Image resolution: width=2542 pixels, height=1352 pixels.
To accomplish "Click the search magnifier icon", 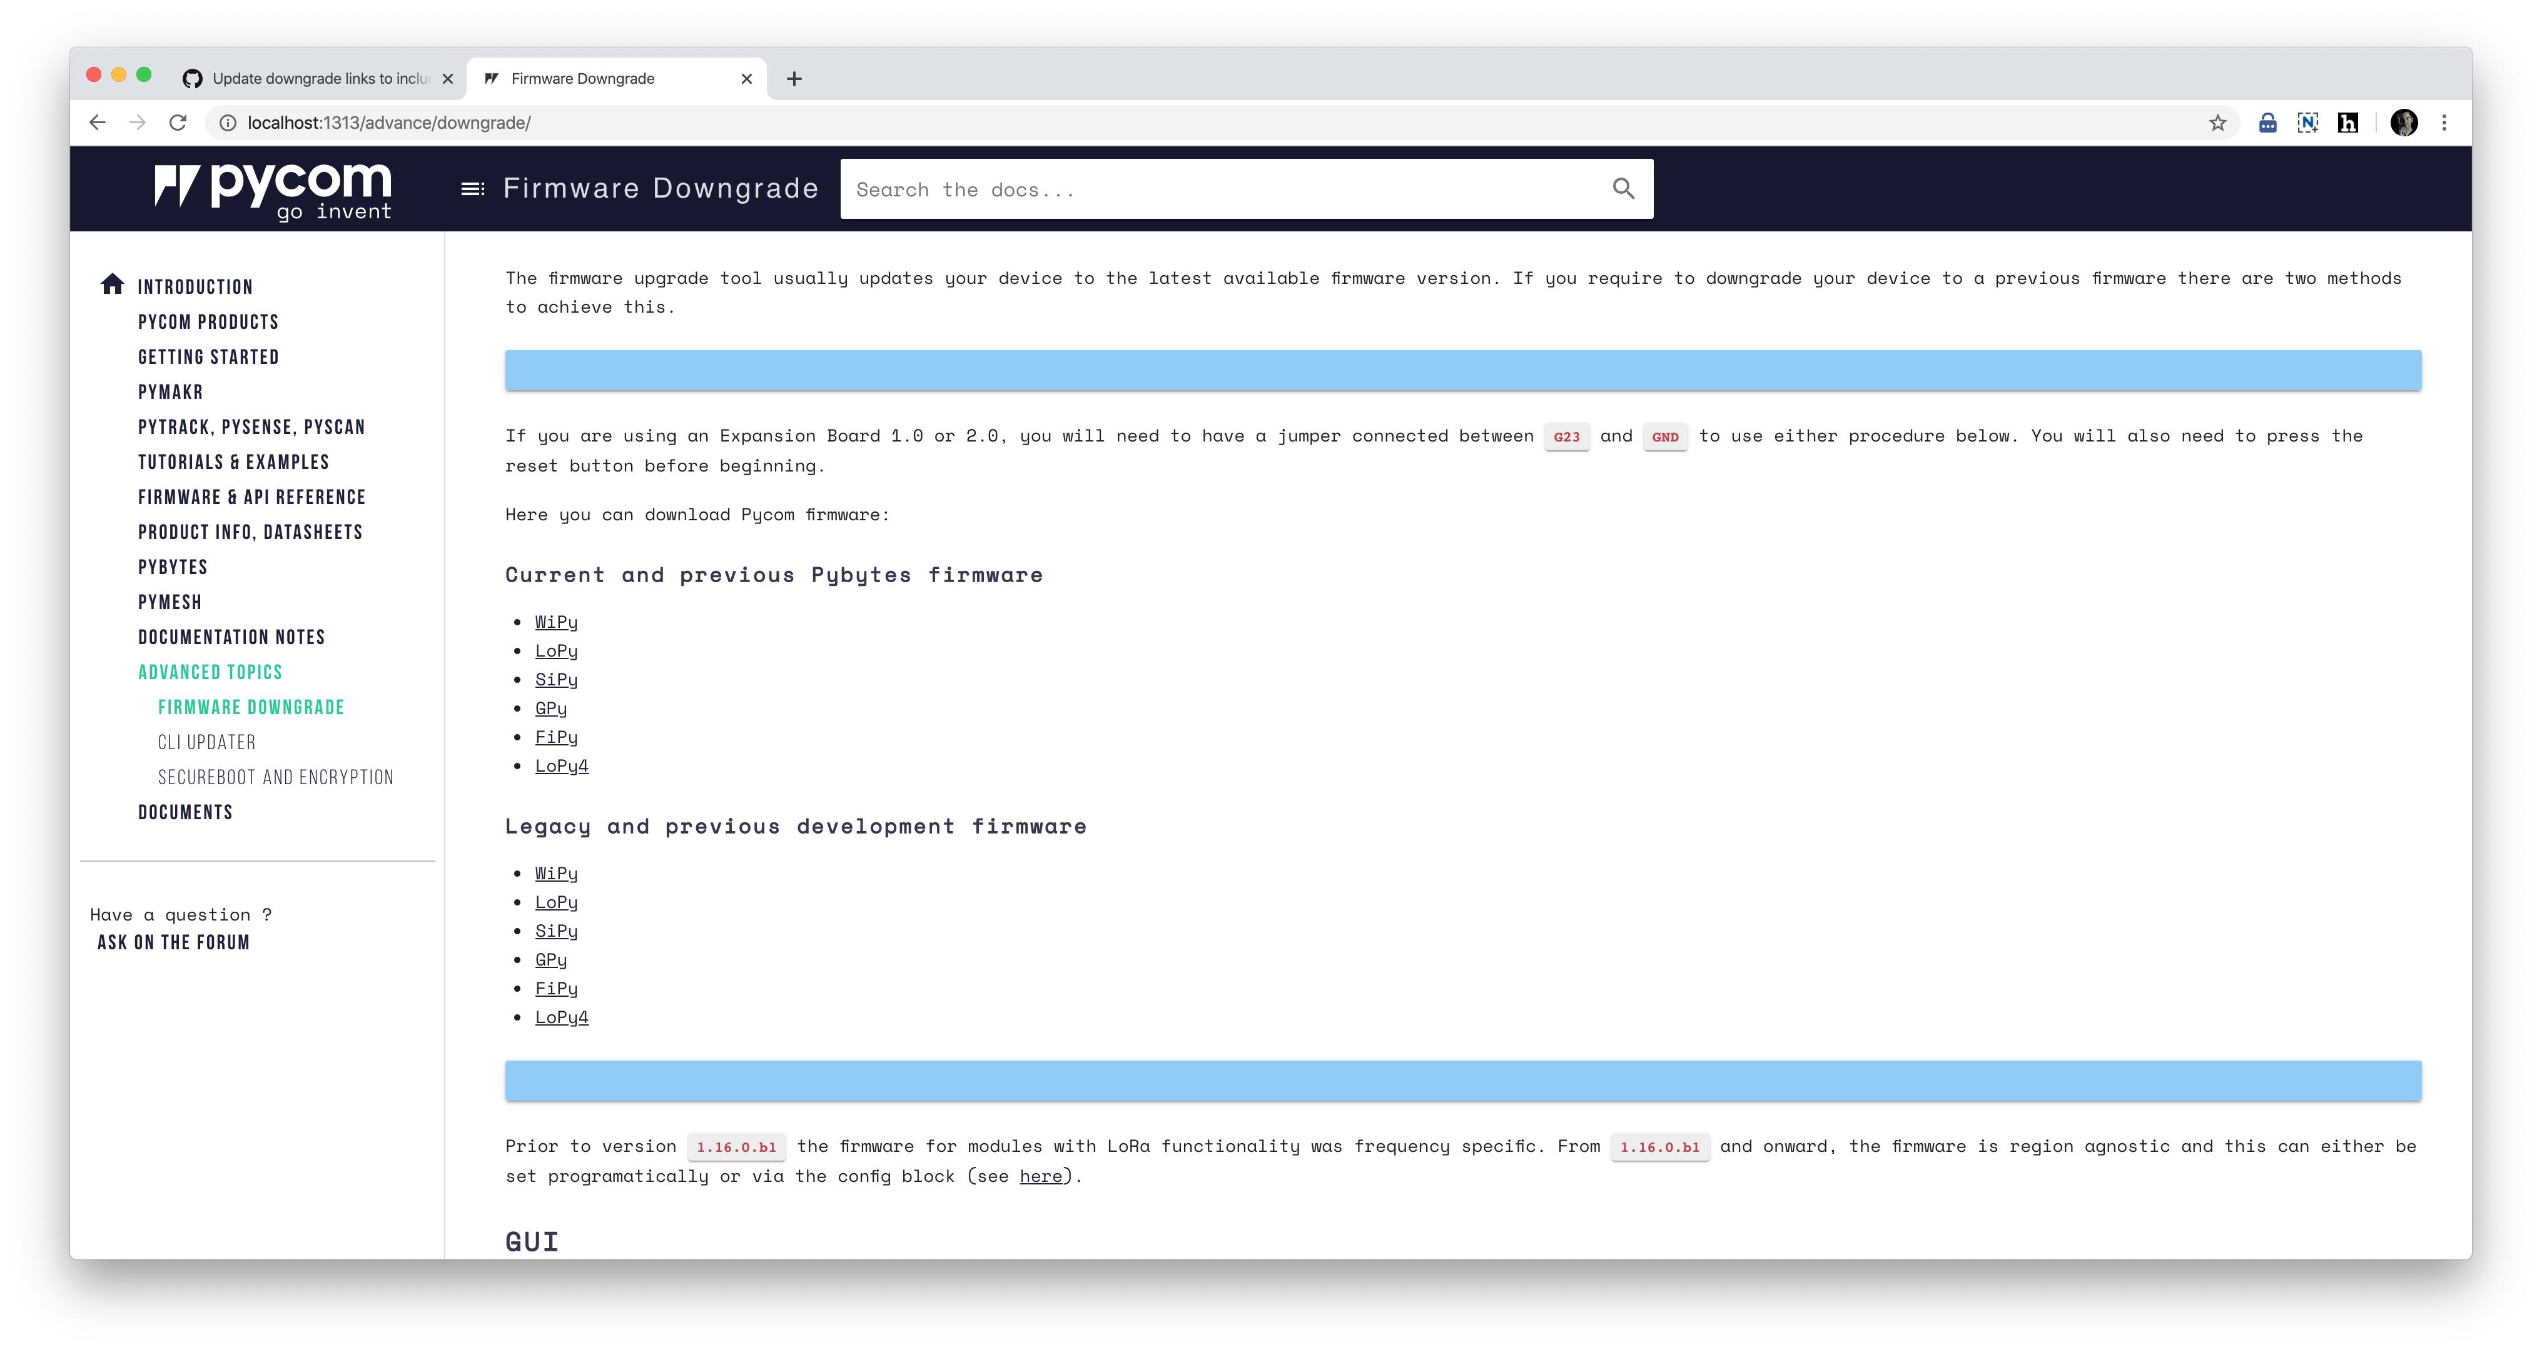I will 1623,188.
